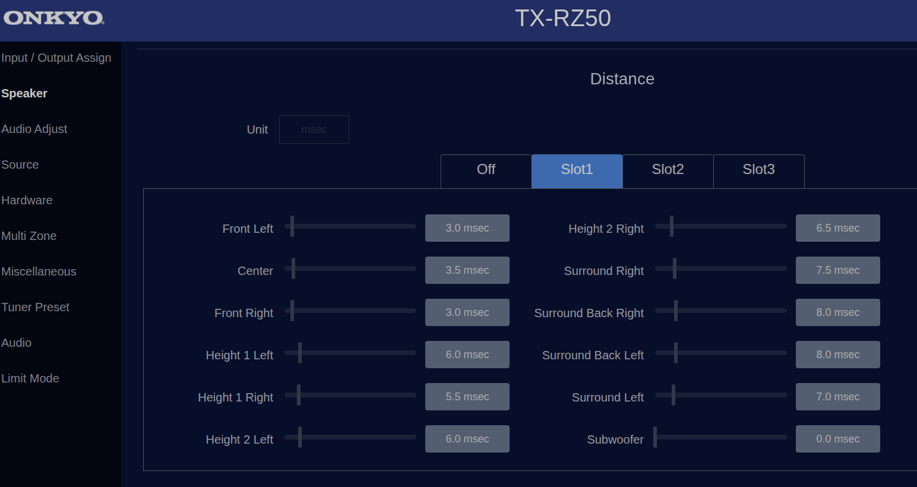The image size is (917, 487).
Task: Click the Height 2 Left slider
Action: tap(350, 437)
